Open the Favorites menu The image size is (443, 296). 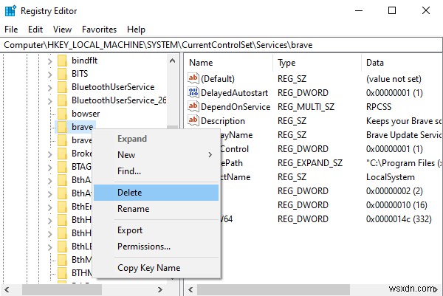(x=99, y=30)
